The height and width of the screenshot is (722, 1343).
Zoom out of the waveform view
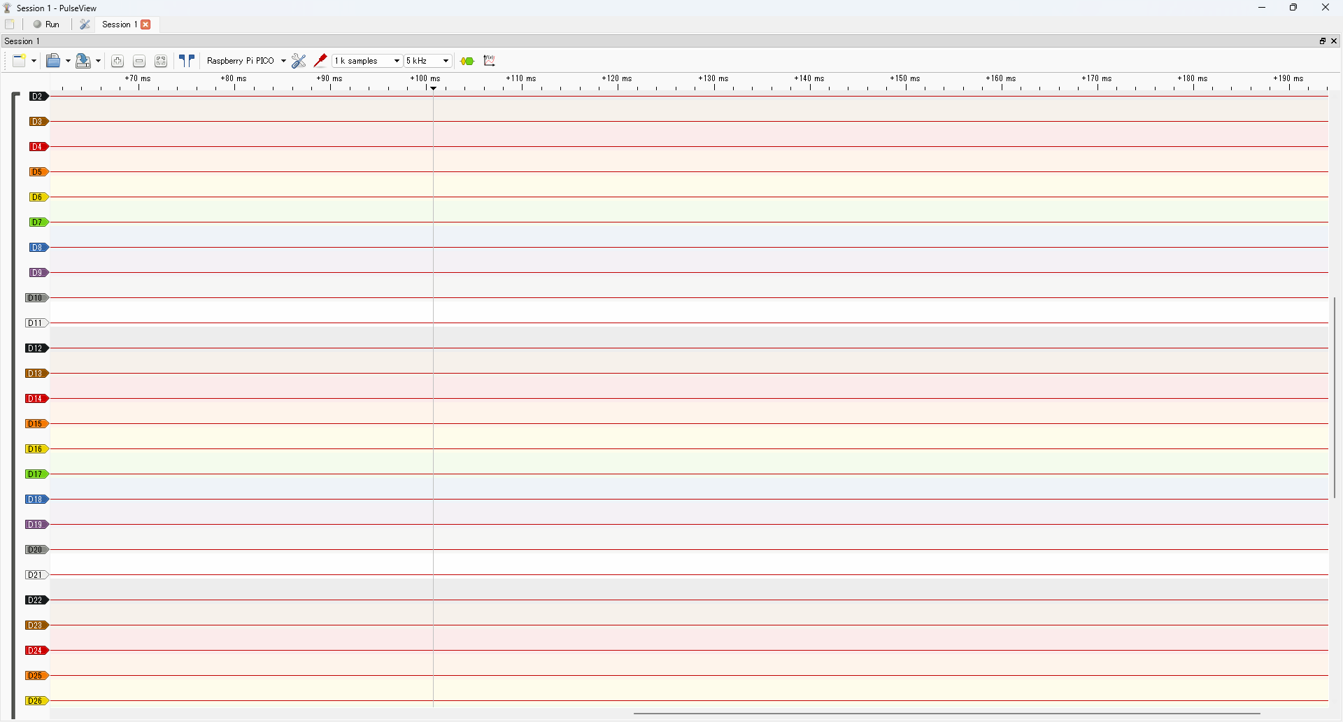(x=139, y=61)
